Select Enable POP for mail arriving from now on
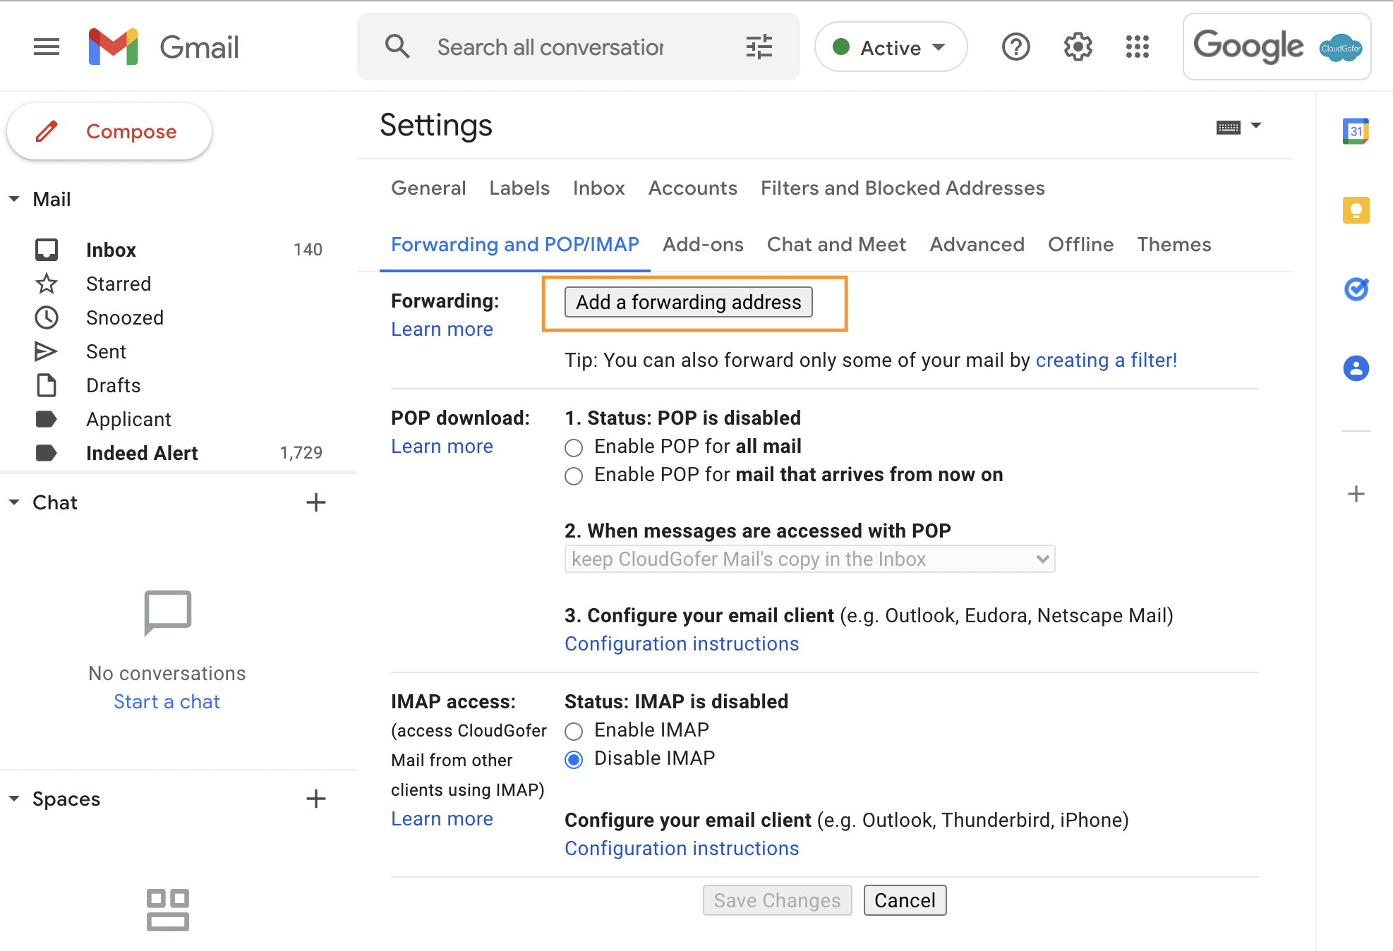Viewport: 1393px width, 951px height. pyautogui.click(x=574, y=476)
